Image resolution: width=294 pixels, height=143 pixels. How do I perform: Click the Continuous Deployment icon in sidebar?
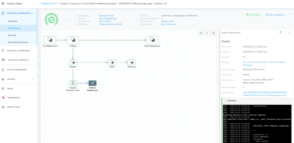click(x=3, y=13)
